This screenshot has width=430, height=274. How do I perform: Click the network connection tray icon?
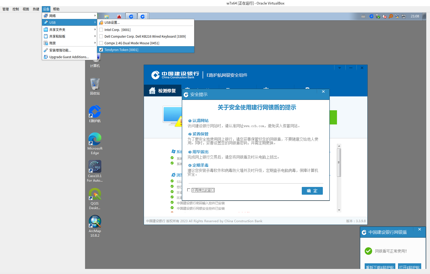coord(404,16)
